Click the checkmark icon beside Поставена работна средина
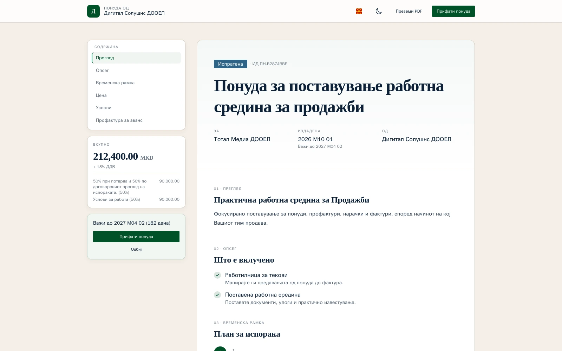The height and width of the screenshot is (351, 562). (217, 295)
